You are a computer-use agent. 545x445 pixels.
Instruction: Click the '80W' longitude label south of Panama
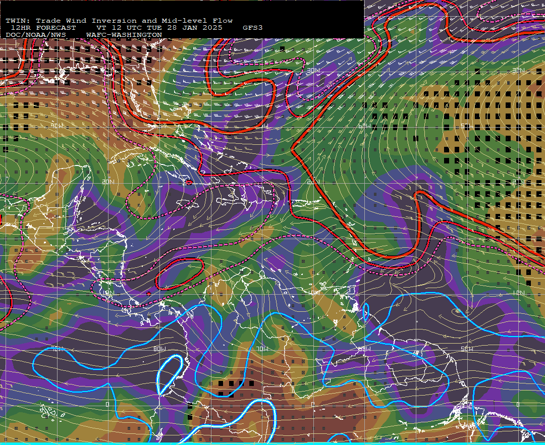click(159, 349)
